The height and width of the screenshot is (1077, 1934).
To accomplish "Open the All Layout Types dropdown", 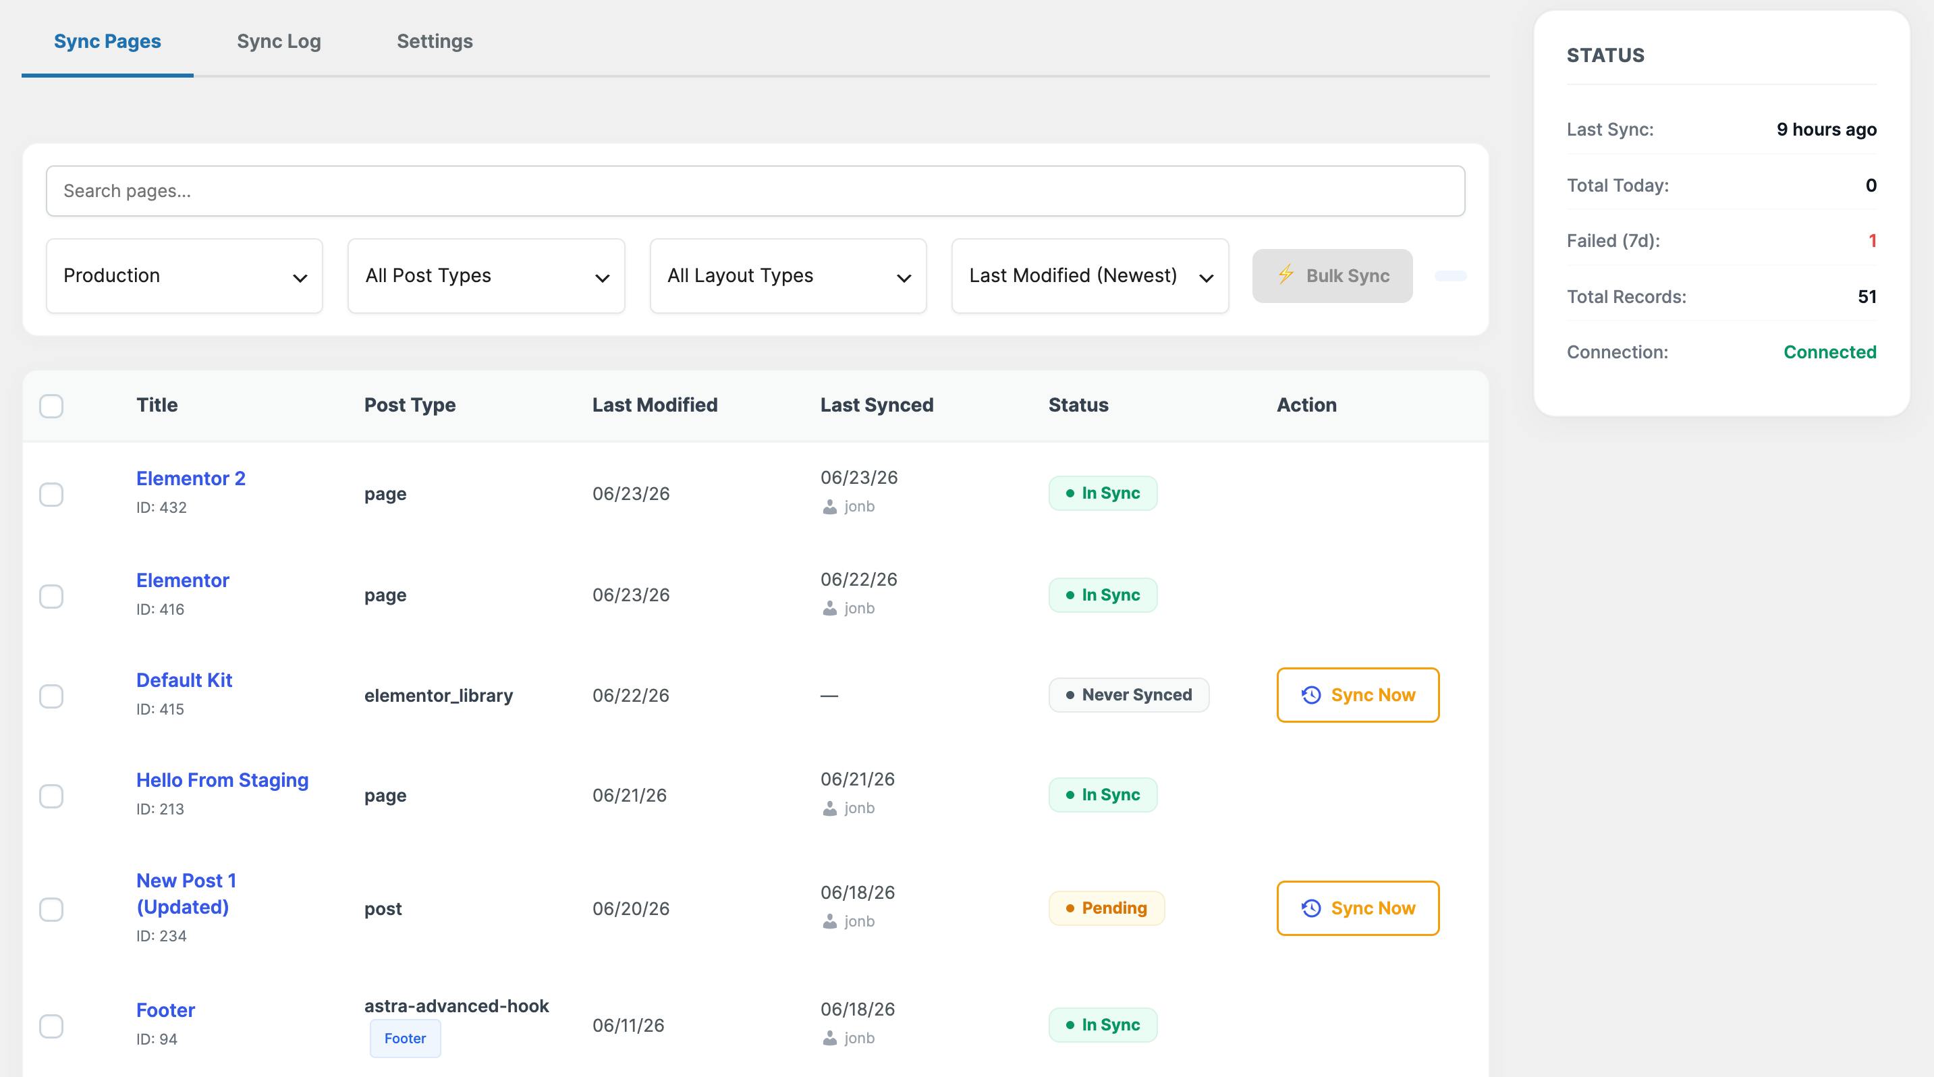I will pyautogui.click(x=788, y=275).
